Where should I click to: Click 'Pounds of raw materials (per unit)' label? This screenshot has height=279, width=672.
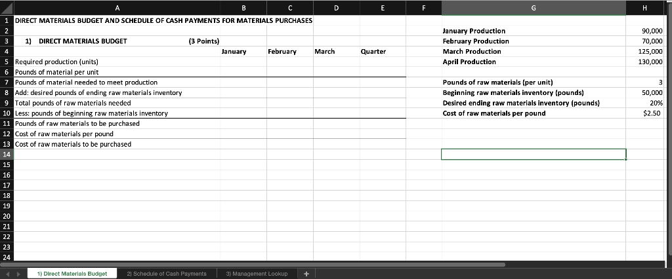pos(497,82)
